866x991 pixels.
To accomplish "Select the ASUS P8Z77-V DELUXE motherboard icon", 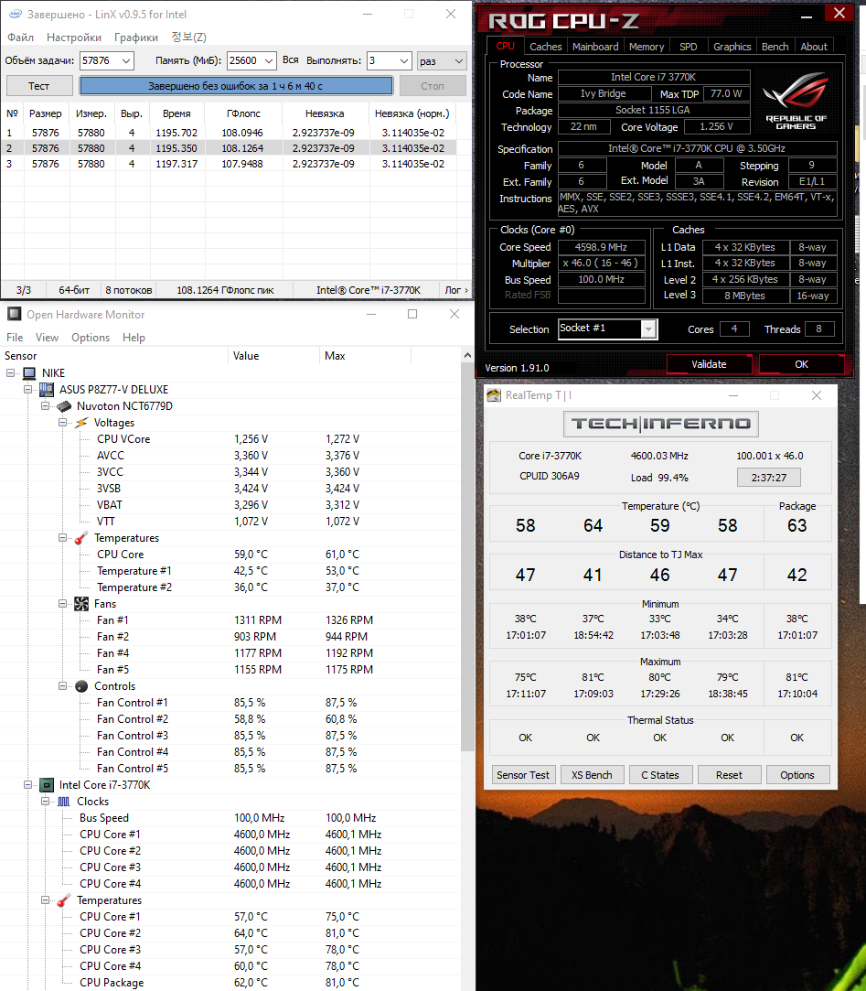I will point(47,389).
